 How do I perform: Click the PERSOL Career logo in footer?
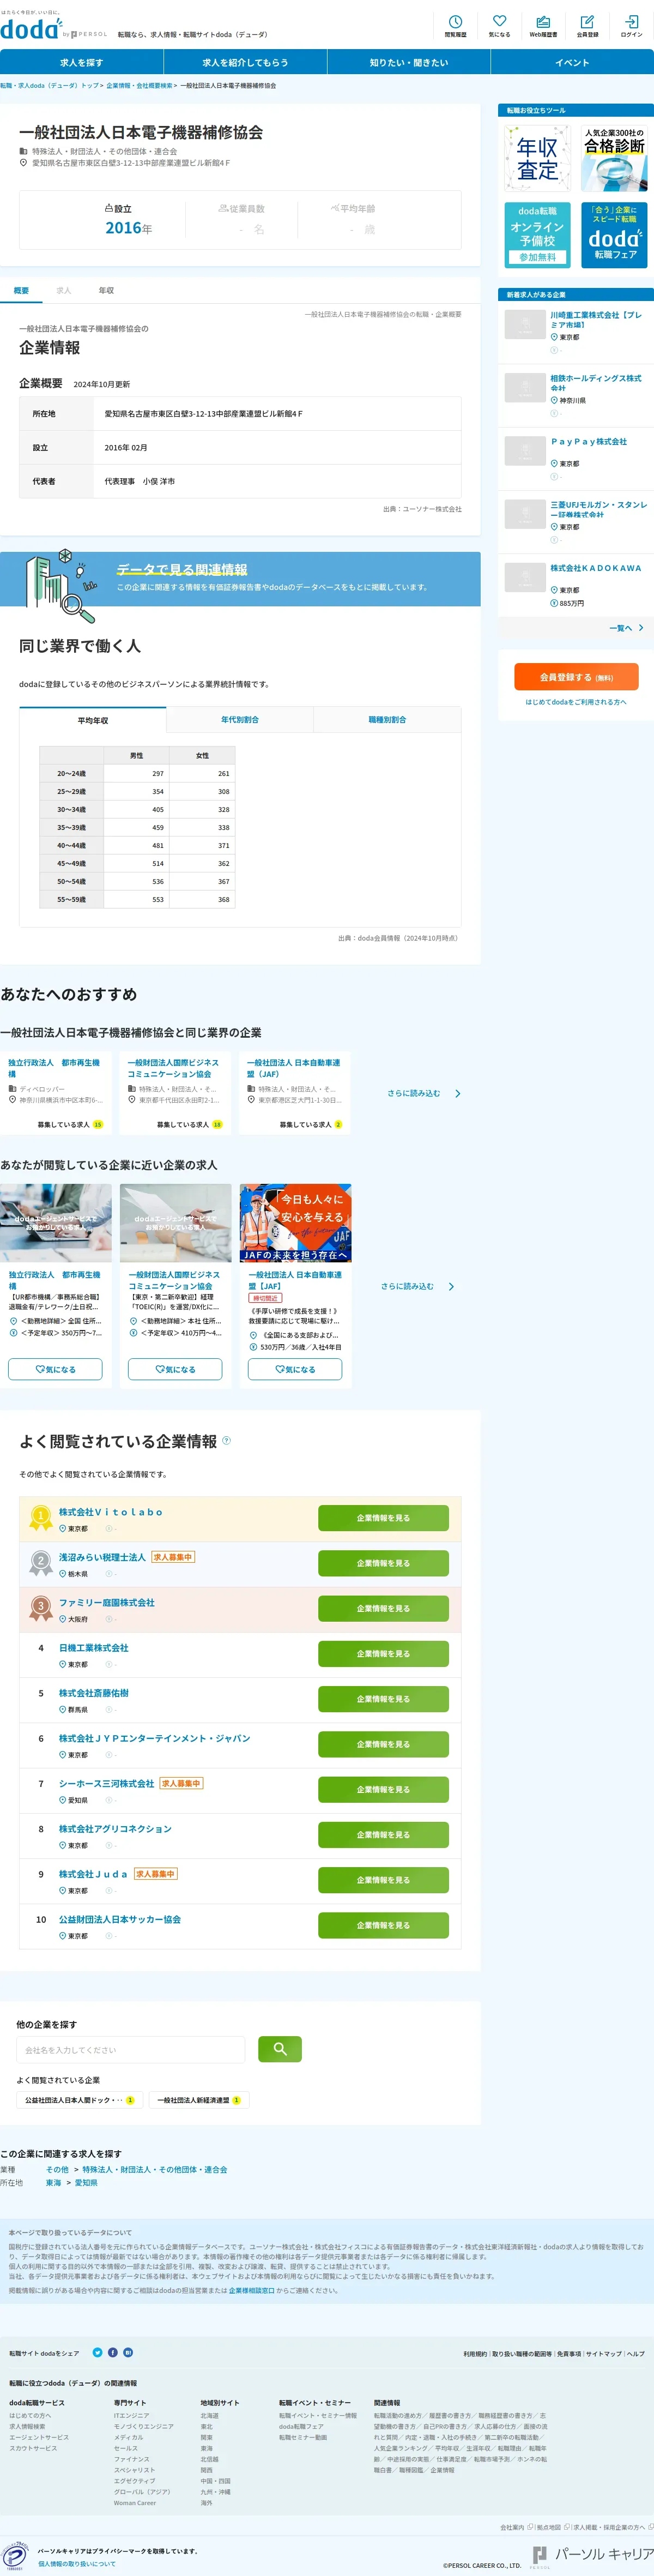592,2555
